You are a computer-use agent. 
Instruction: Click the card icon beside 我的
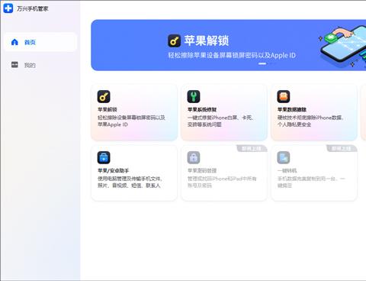tap(14, 65)
